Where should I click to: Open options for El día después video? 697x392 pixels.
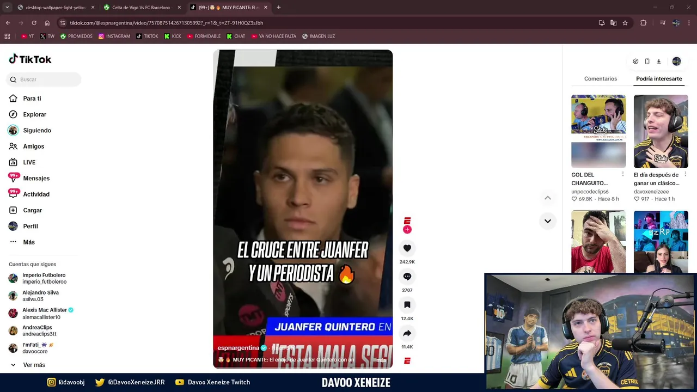coord(685,175)
